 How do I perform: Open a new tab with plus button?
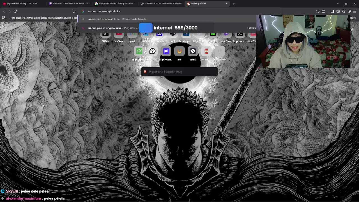pos(234,4)
